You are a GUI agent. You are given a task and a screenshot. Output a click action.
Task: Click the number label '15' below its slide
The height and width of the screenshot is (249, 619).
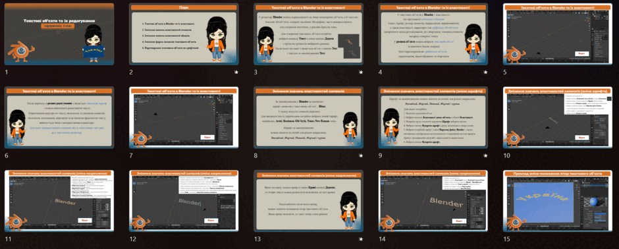pos(507,239)
